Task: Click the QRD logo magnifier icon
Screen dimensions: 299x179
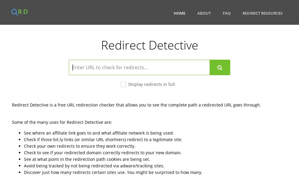Action: point(14,12)
